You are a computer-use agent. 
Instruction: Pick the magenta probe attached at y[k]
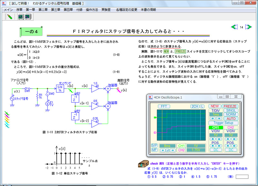coord(119,90)
